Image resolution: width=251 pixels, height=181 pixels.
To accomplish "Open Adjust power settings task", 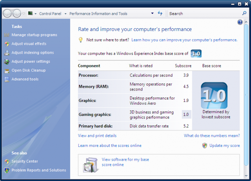I will [31, 62].
